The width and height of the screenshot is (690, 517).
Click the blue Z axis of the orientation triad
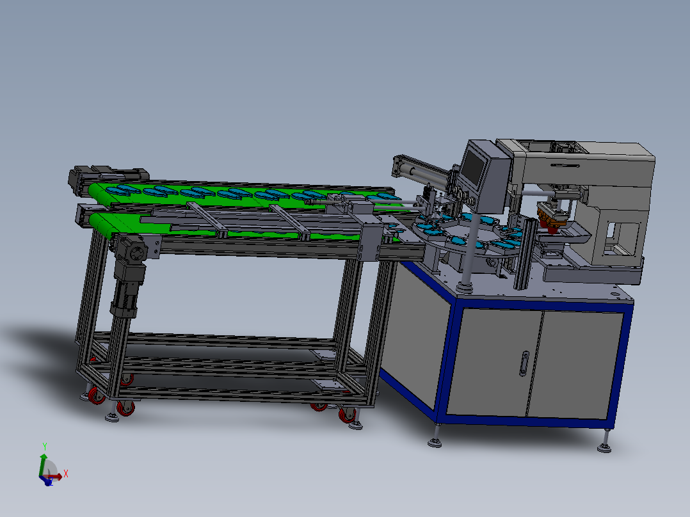click(x=47, y=481)
